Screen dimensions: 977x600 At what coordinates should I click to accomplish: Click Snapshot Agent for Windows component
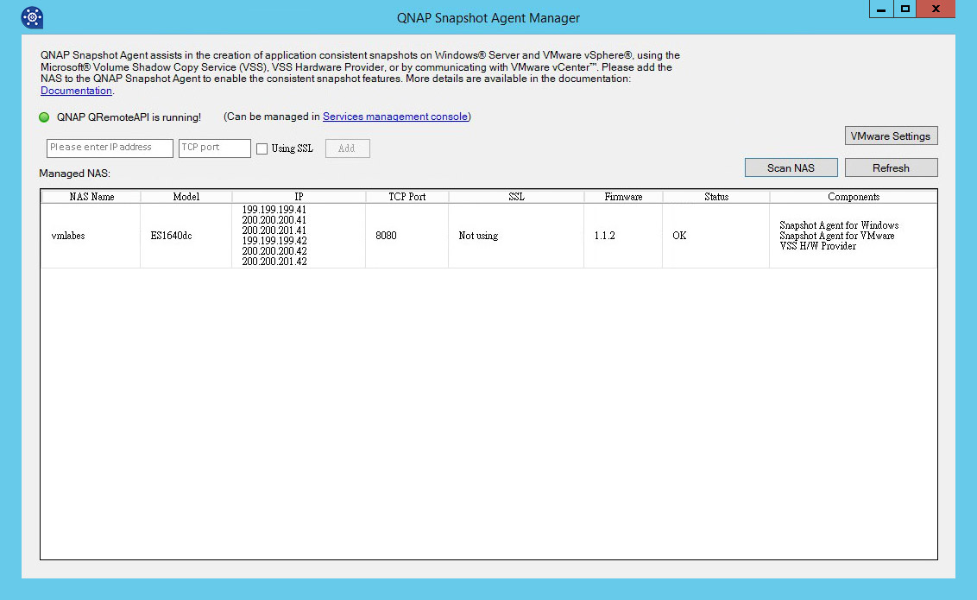[839, 225]
